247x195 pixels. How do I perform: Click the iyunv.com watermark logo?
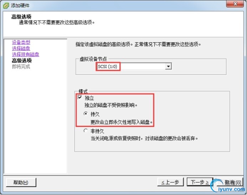(x=228, y=185)
